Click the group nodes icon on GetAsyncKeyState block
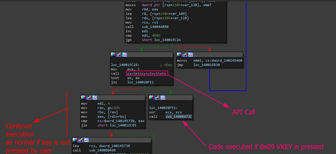 tap(125, 55)
